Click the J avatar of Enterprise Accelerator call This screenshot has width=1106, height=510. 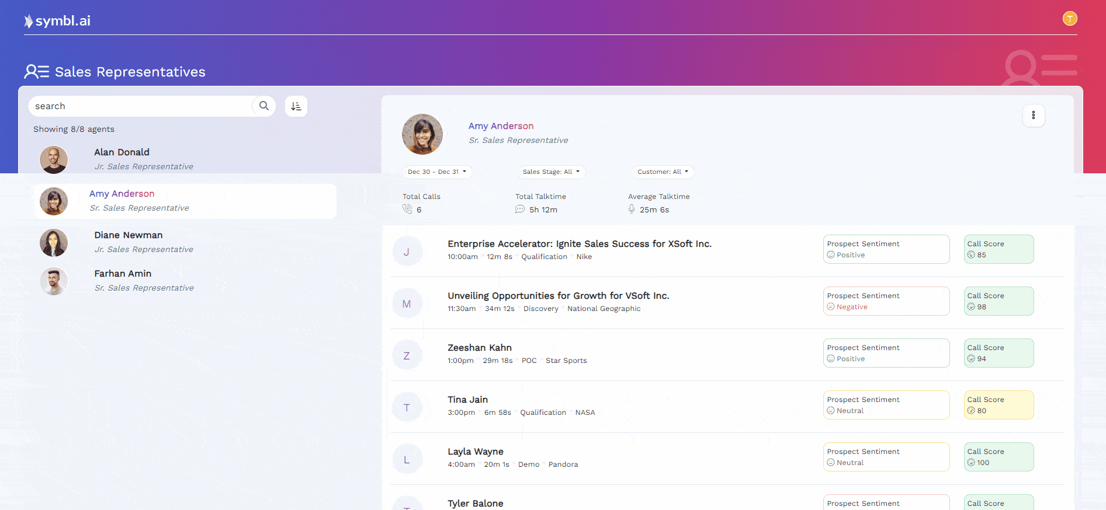point(407,251)
